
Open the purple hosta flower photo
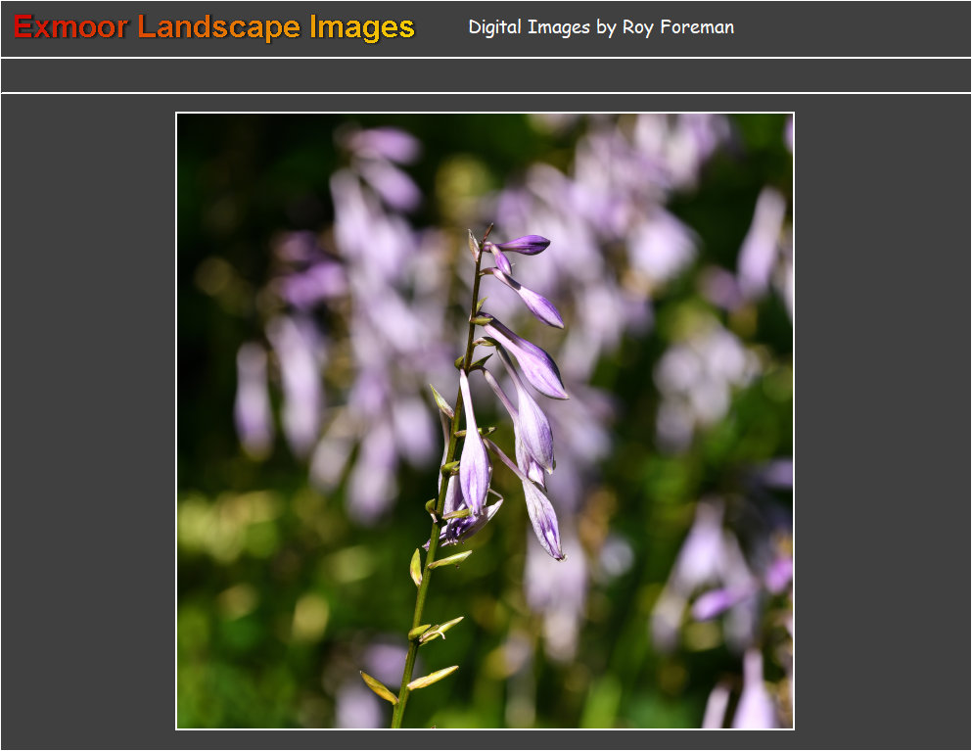coord(485,421)
